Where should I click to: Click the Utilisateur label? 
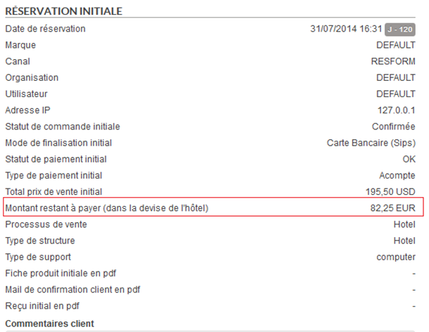click(x=27, y=94)
